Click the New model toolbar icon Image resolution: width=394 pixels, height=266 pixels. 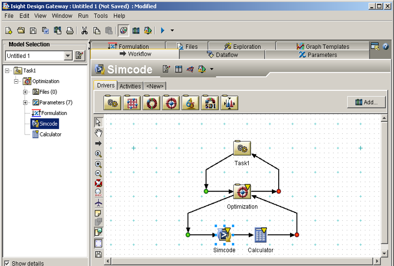[9, 31]
